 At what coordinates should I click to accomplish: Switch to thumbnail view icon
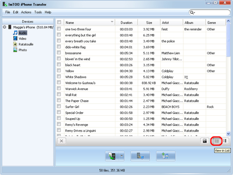(225, 141)
